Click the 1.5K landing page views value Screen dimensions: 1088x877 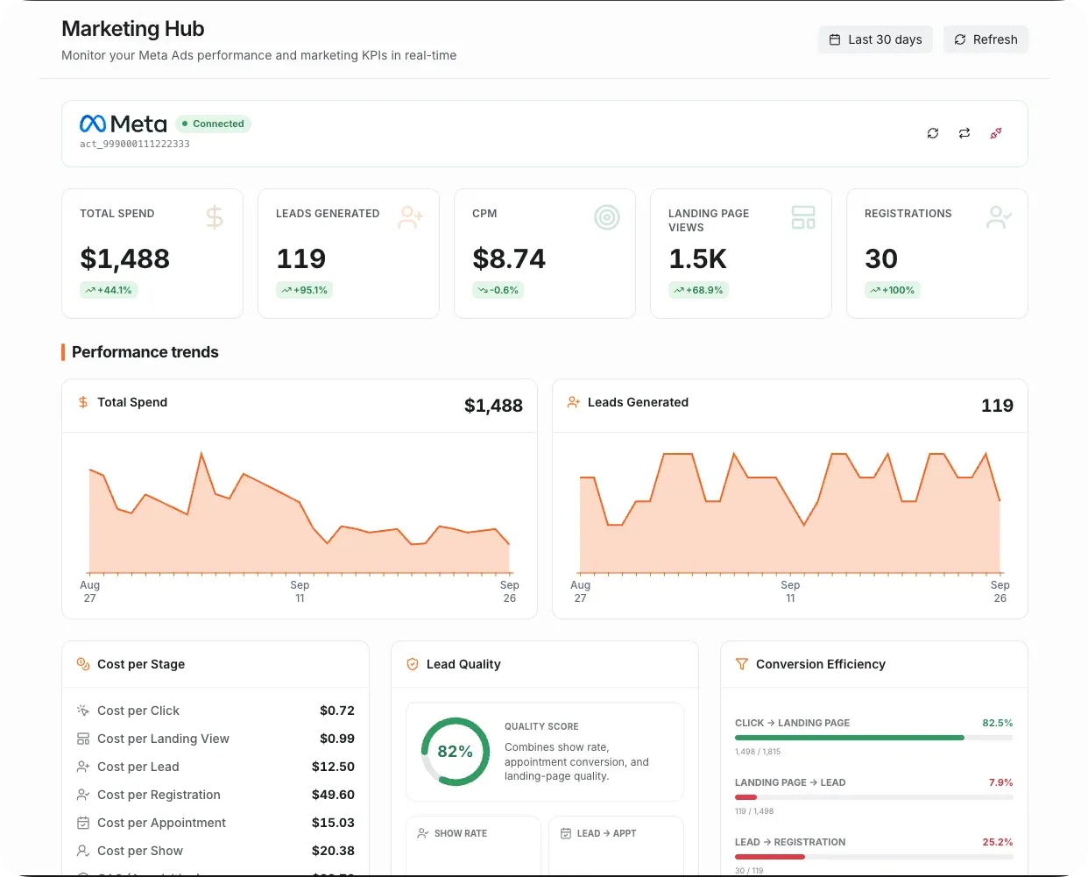(697, 258)
